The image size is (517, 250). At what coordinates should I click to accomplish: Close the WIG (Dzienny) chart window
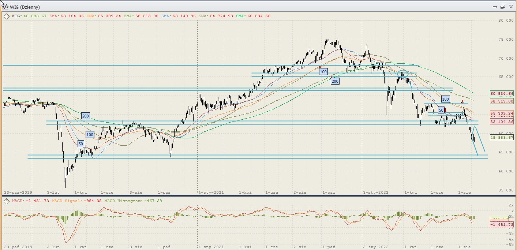(510, 7)
